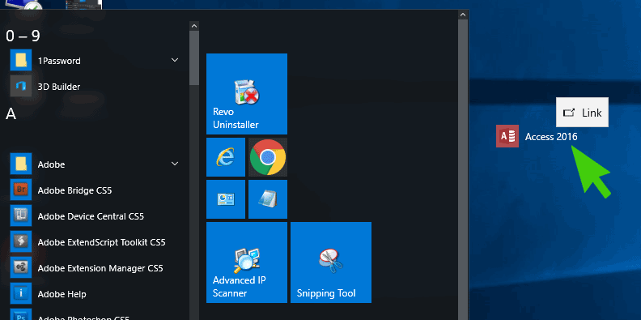Click the Adobe Bridge CS5 icon
This screenshot has height=320, width=641.
(x=21, y=190)
